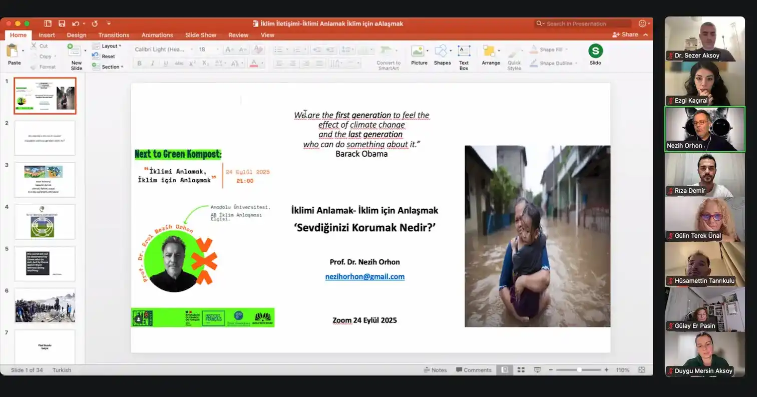The height and width of the screenshot is (397, 757).
Task: Click the Share button
Action: (x=625, y=35)
